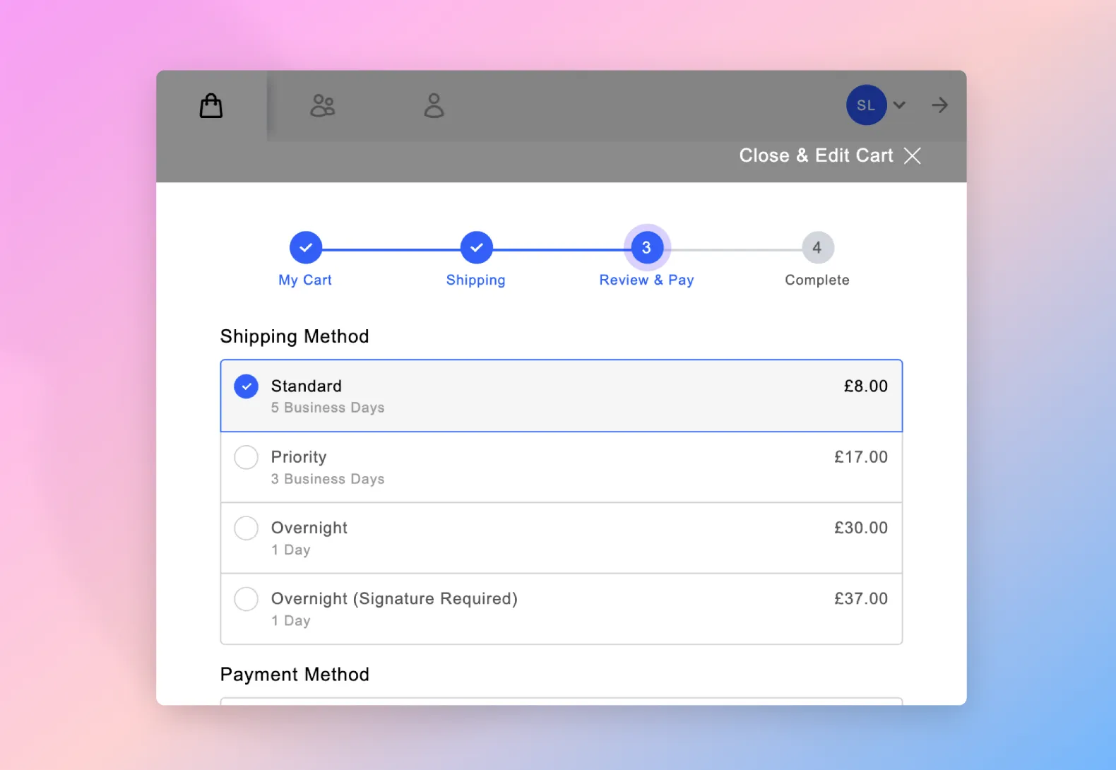Click the Priority shipping label
This screenshot has height=770, width=1116.
point(299,457)
